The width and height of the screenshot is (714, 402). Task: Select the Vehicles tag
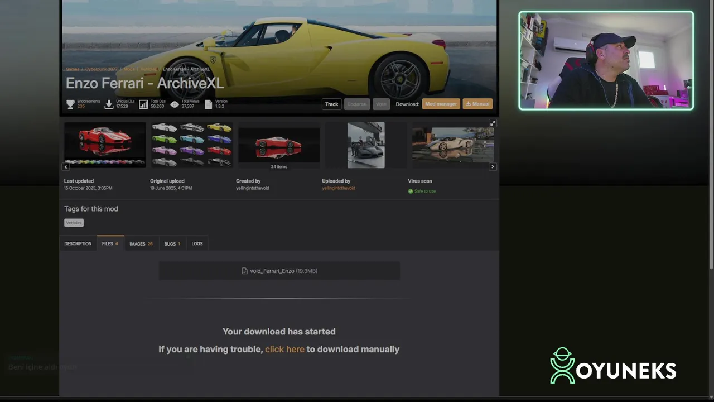[74, 223]
